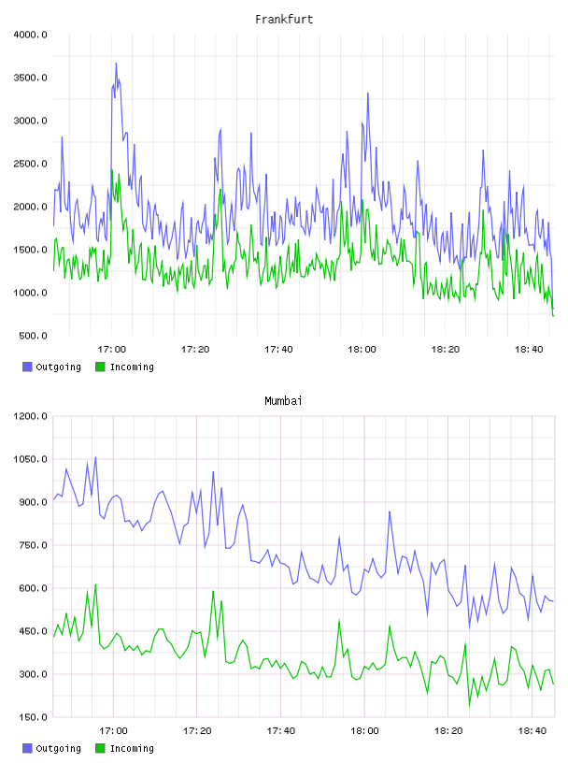Click the 1200.0 y-axis label on Mumbai chart
Screen dimensions: 568x763
tap(30, 416)
